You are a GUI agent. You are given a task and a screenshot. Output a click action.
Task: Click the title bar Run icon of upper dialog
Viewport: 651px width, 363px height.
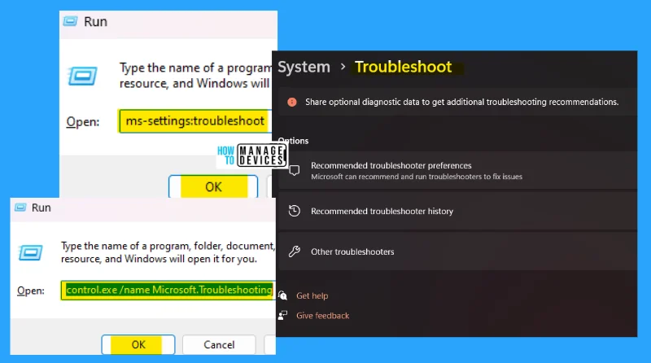click(x=70, y=21)
